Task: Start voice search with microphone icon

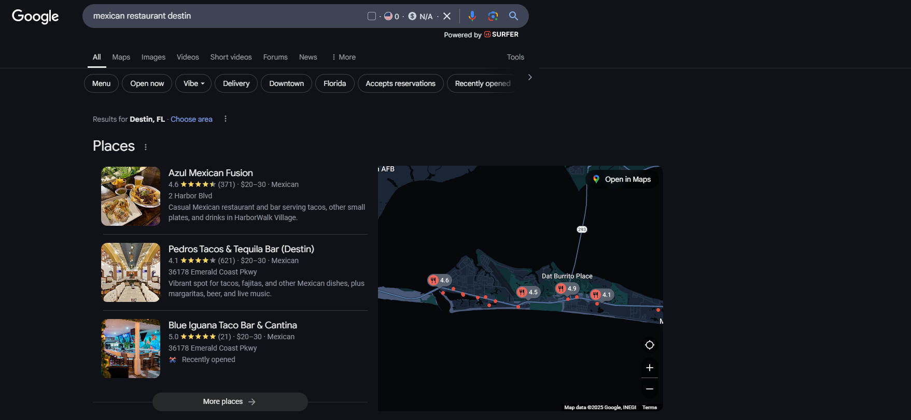Action: pyautogui.click(x=472, y=16)
